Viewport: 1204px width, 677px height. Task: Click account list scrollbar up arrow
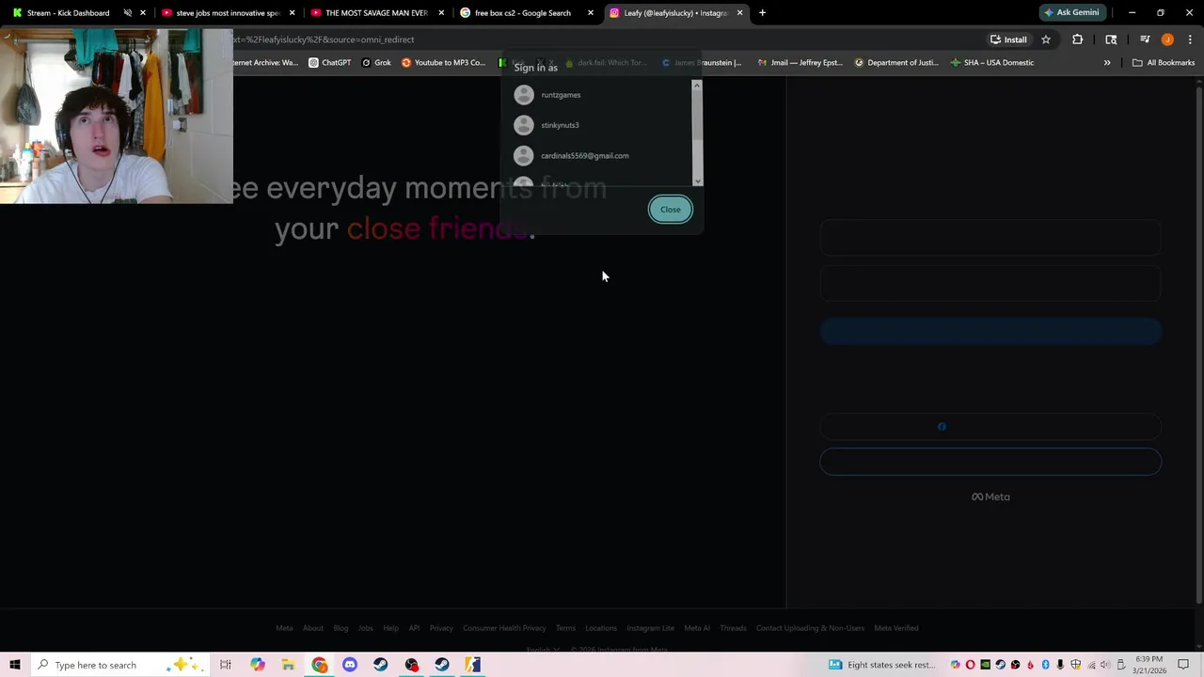click(x=697, y=86)
